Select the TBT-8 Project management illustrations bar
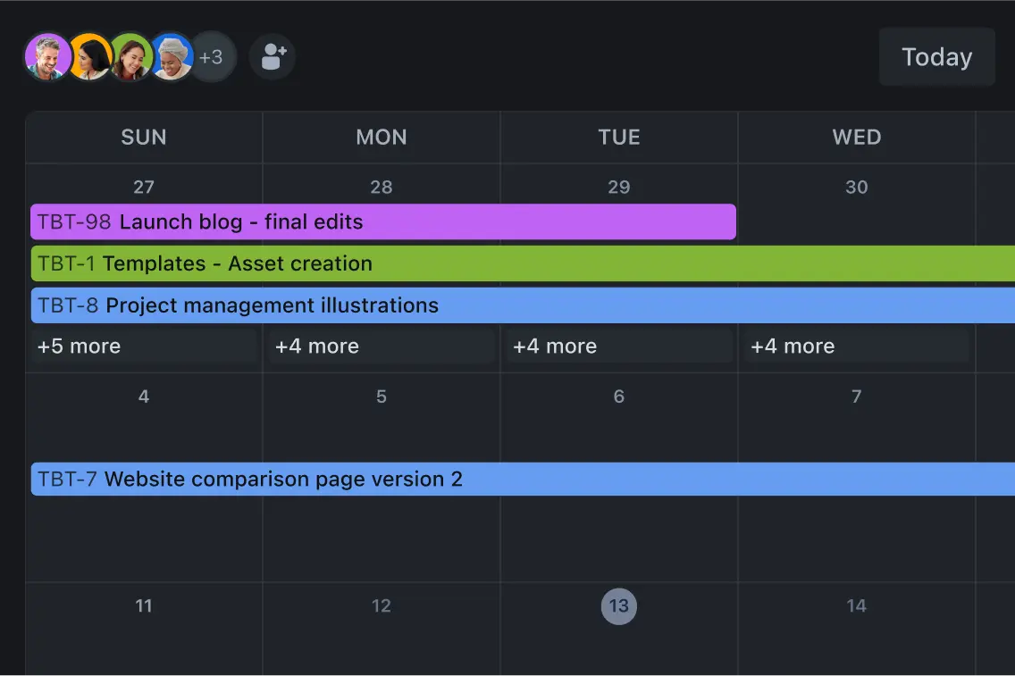The image size is (1015, 676). tap(357, 305)
